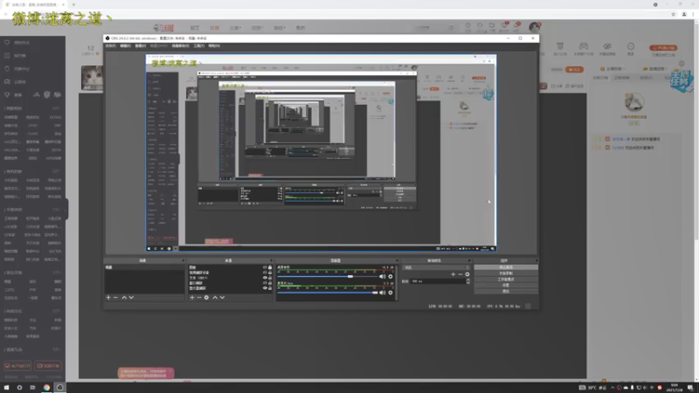This screenshot has height=393, width=699.
Task: Pop out the Audio Mixer dock panel
Action: (397, 260)
